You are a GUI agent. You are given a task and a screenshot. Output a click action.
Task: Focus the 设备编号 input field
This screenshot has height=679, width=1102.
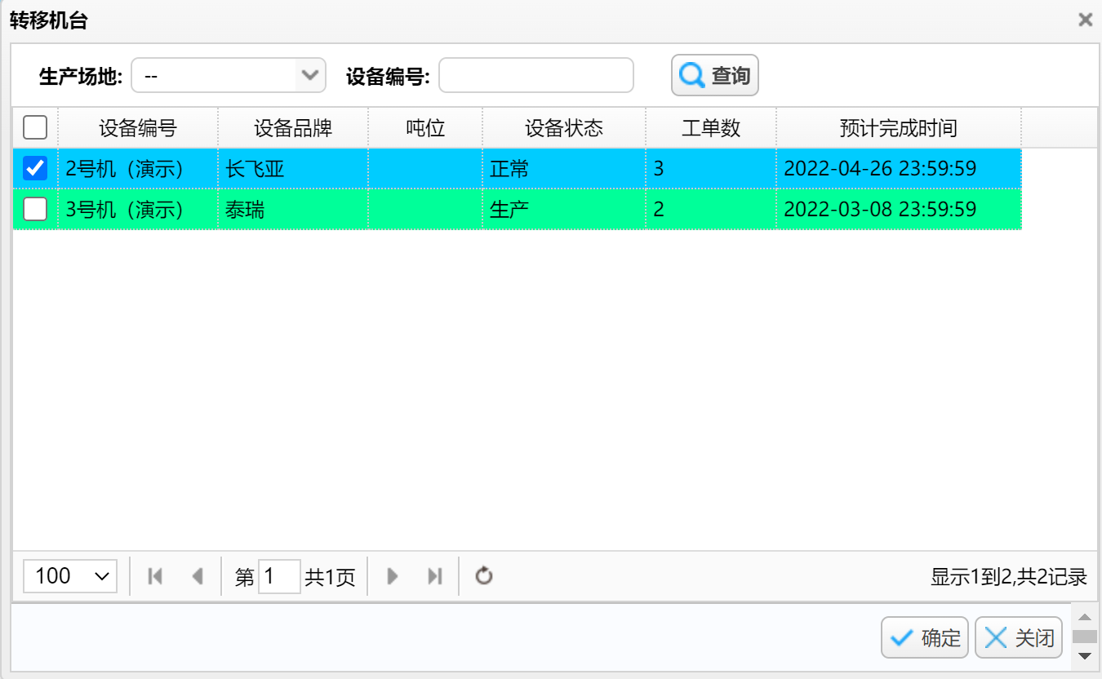coord(536,75)
